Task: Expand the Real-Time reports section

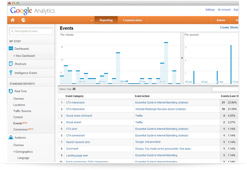Action: 20,91
